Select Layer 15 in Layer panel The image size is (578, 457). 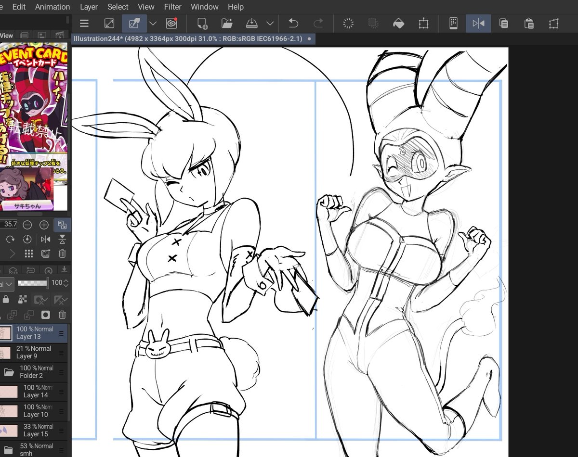[34, 430]
